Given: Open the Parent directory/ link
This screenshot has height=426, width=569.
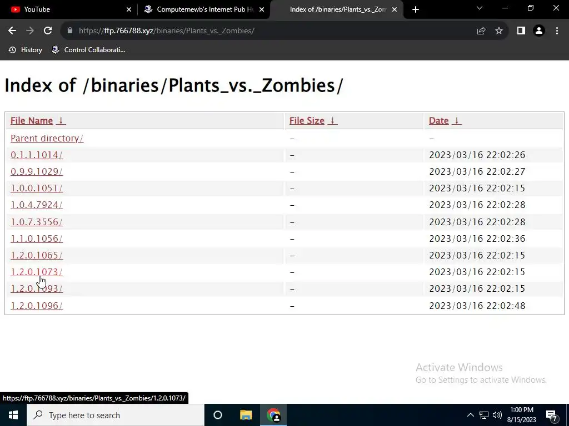Looking at the screenshot, I should click(47, 138).
